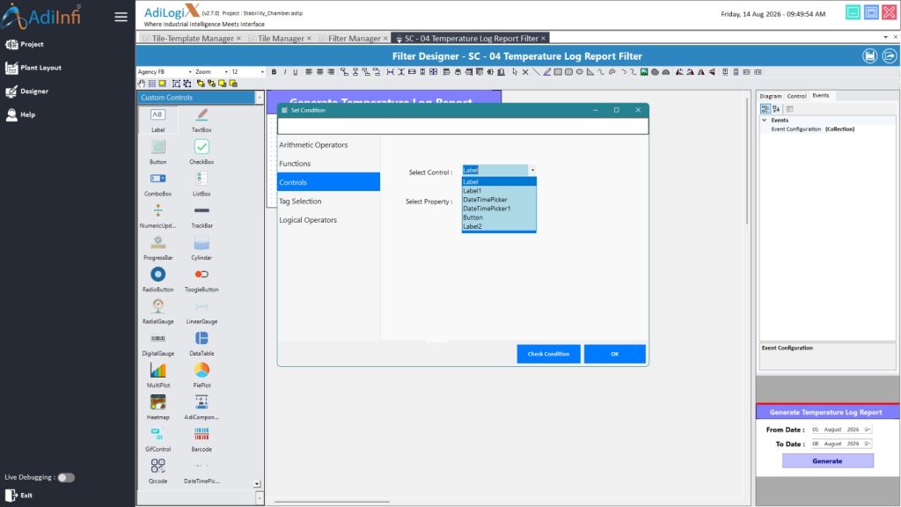The image size is (901, 507).
Task: Pick the NumericUpDown control
Action: coord(157,217)
